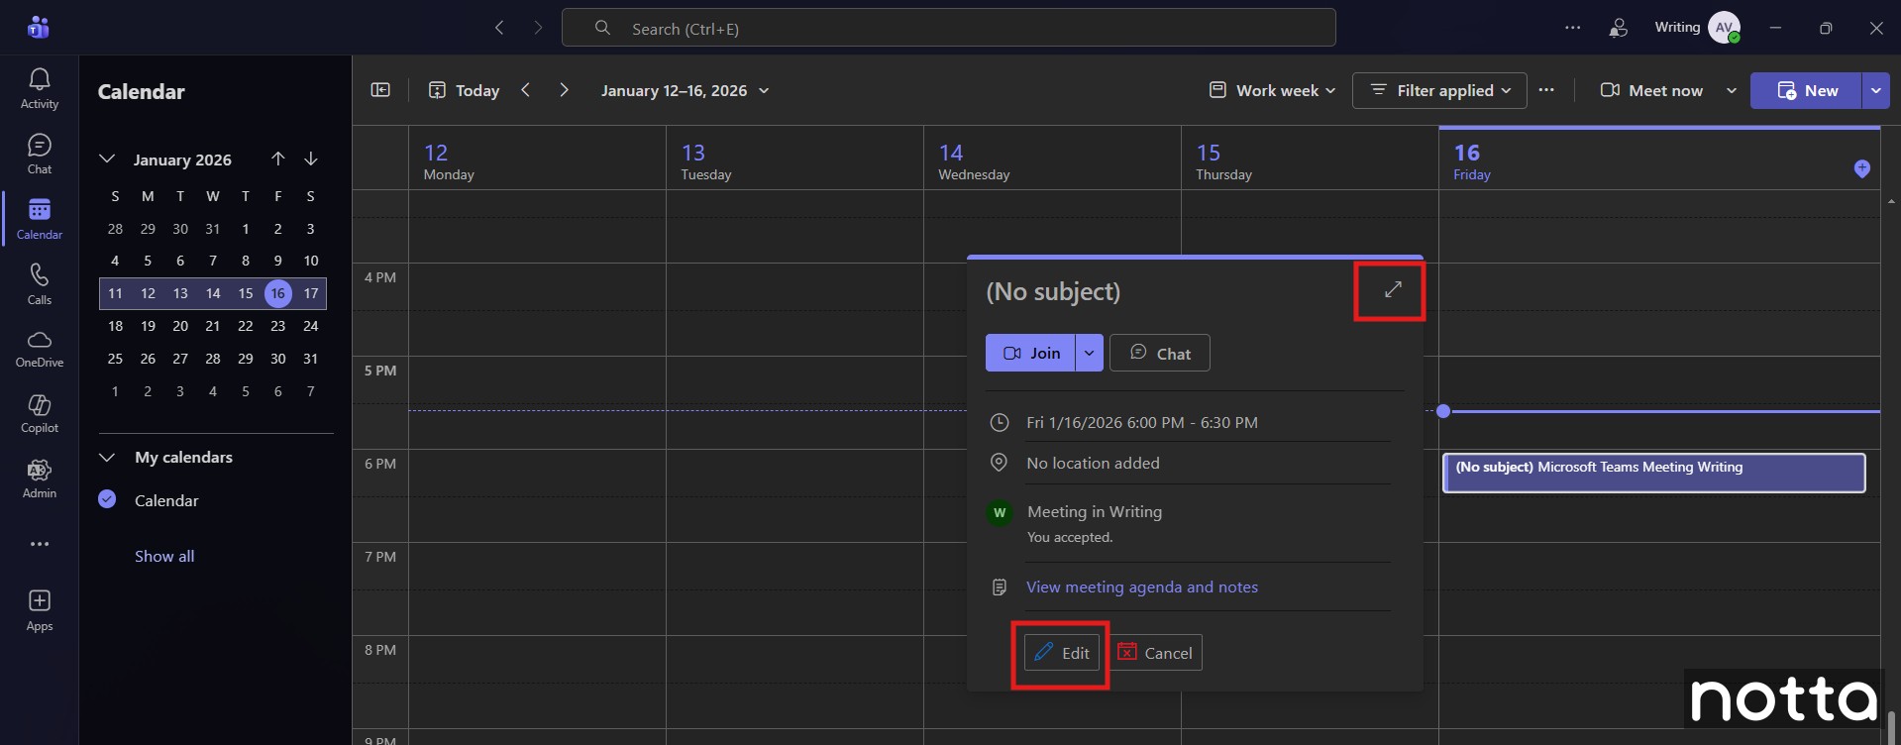Expand meeting details with the pop-out arrow

point(1393,289)
